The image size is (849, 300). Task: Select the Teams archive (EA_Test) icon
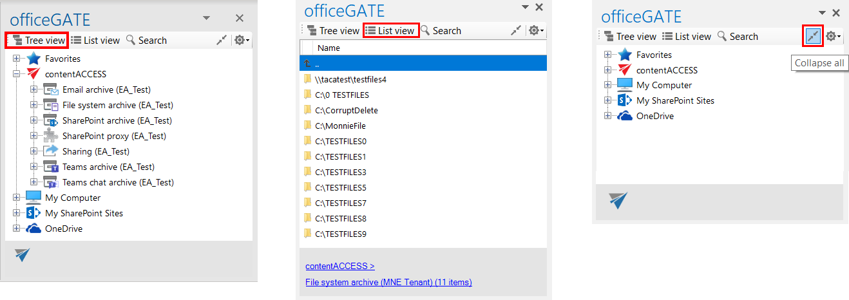pyautogui.click(x=51, y=167)
